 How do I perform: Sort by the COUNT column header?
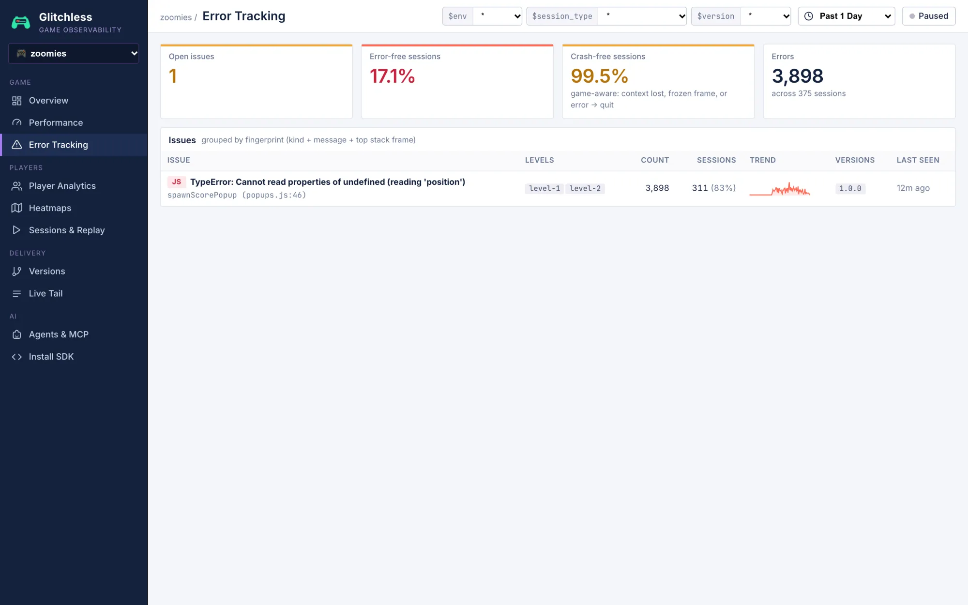point(655,160)
